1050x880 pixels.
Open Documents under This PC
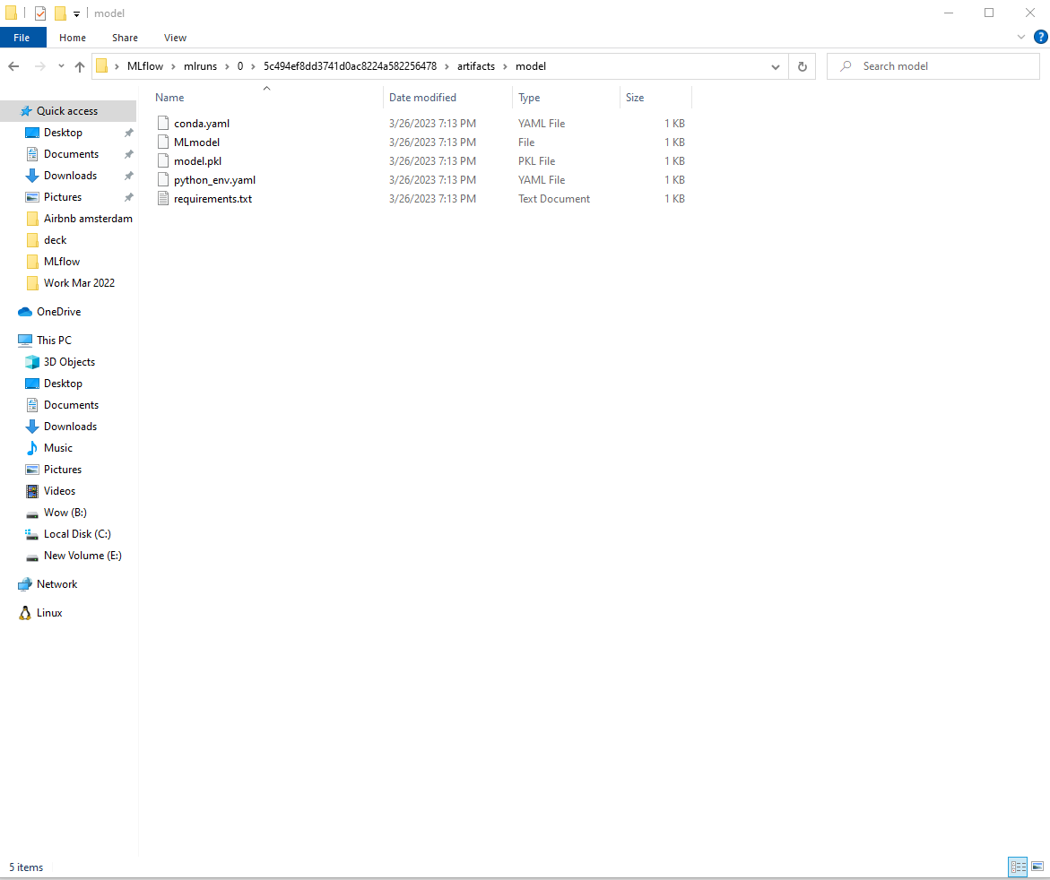pyautogui.click(x=71, y=405)
